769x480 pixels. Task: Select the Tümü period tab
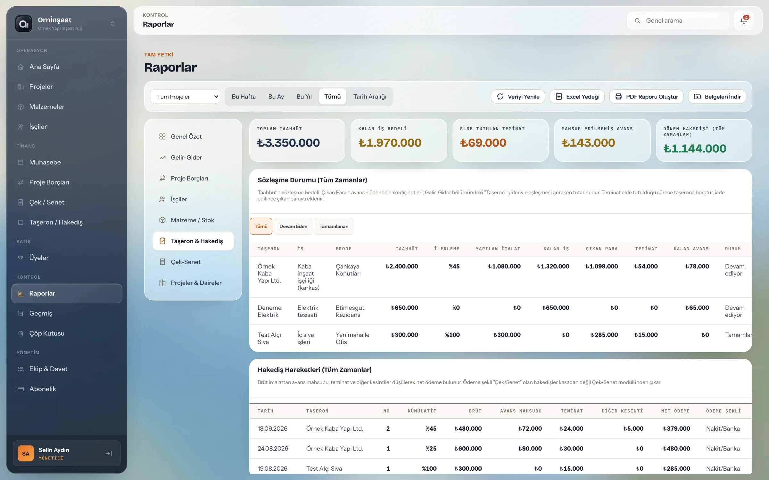pyautogui.click(x=332, y=97)
